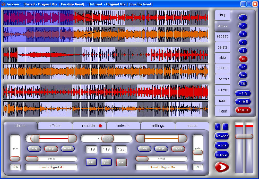Toggle the right deck reverb effect
The height and width of the screenshot is (179, 259).
point(178,148)
